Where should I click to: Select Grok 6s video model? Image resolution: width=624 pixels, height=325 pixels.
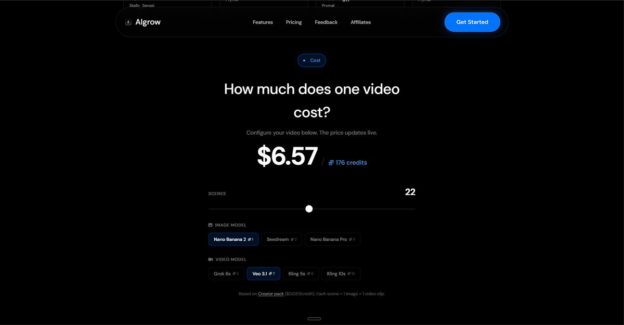coord(226,274)
